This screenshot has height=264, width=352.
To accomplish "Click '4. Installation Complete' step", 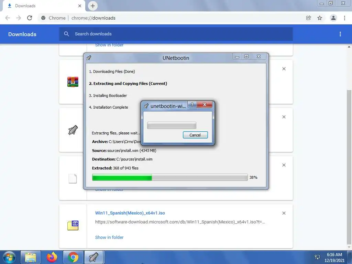I will point(108,107).
